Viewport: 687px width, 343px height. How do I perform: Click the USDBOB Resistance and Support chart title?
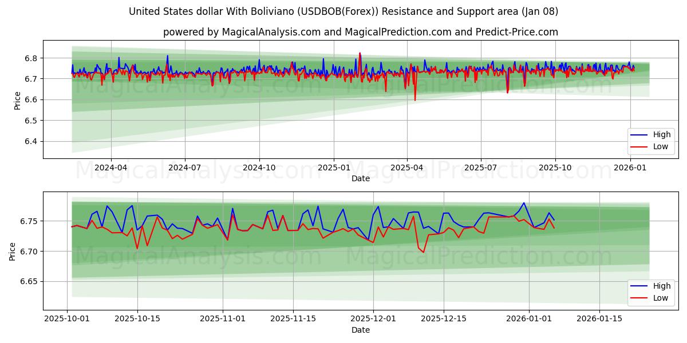(343, 11)
